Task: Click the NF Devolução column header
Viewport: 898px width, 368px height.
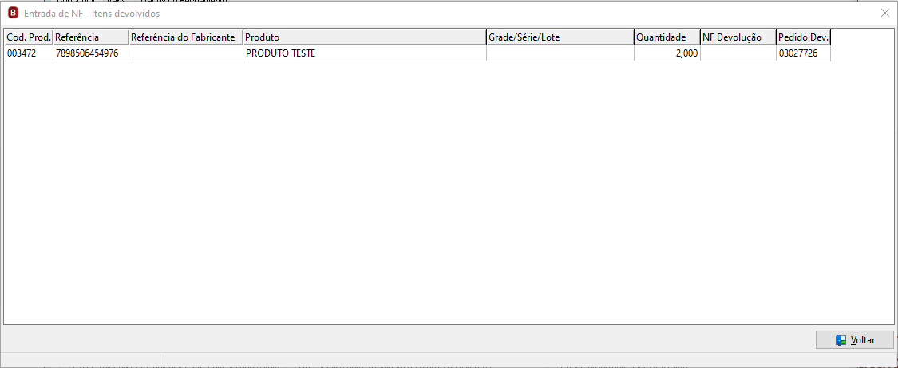Action: coord(738,37)
